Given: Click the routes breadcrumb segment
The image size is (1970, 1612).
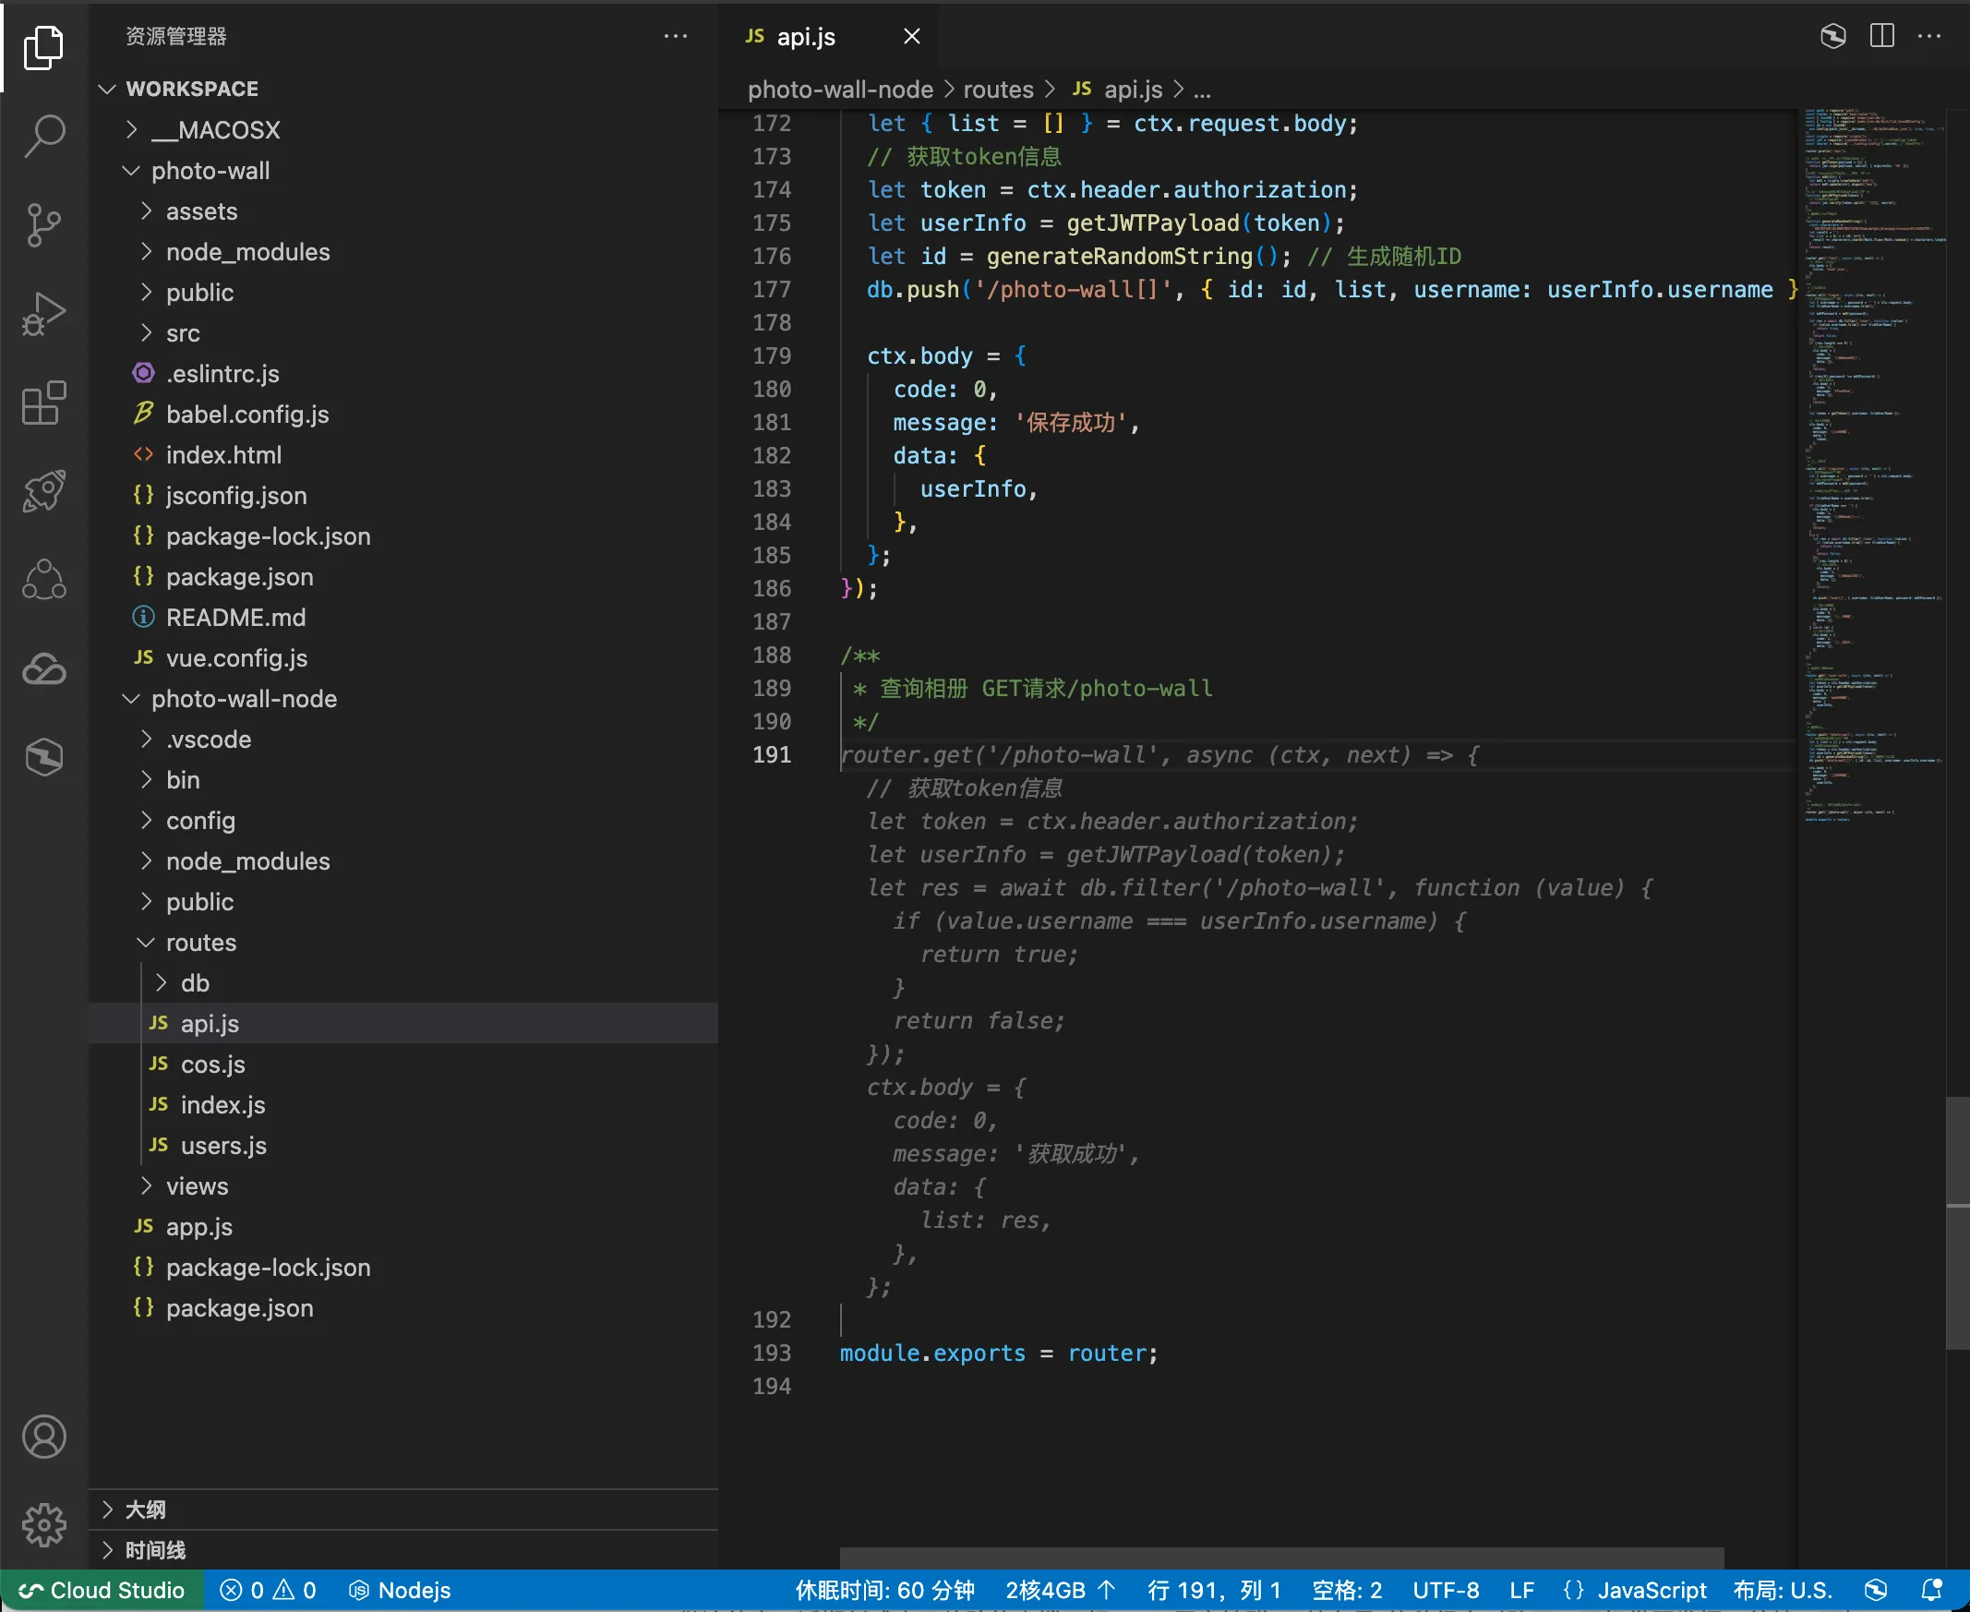Looking at the screenshot, I should [997, 90].
